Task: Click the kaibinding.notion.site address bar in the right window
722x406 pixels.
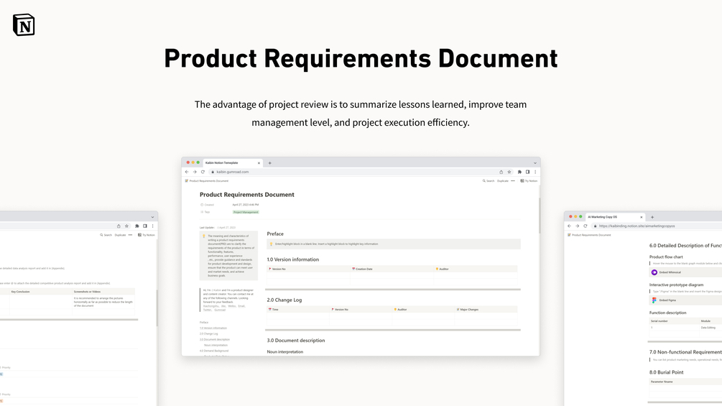Action: pyautogui.click(x=657, y=226)
